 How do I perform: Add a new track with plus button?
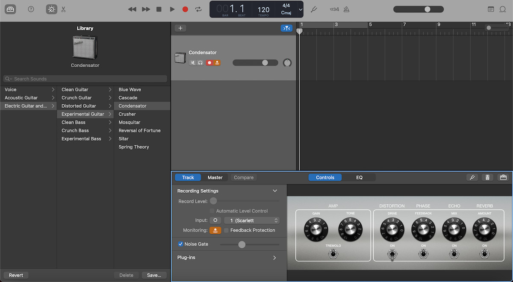[180, 28]
